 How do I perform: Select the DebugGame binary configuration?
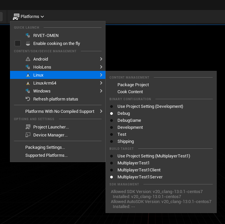(129, 120)
